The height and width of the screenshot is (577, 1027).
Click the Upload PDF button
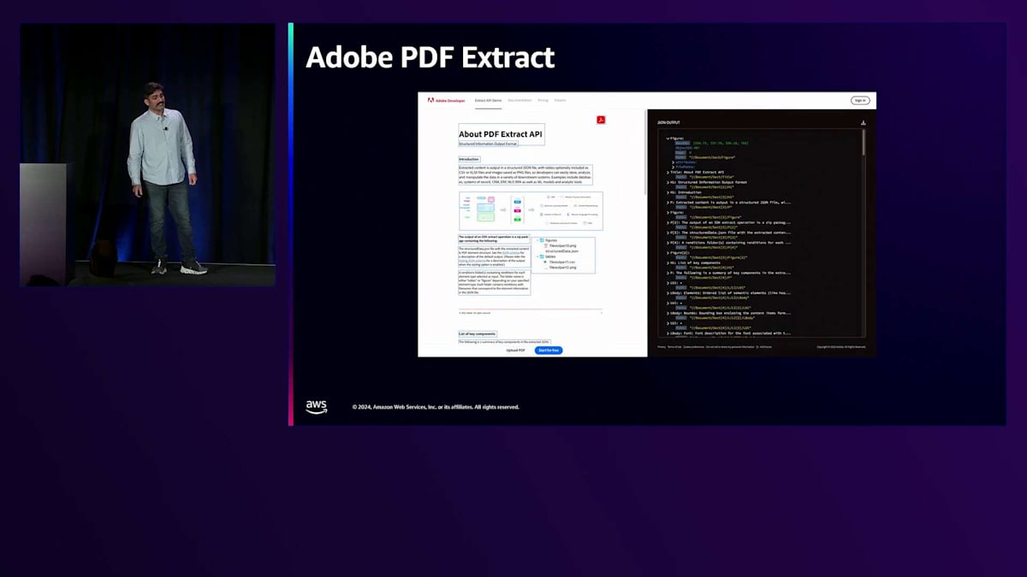515,350
